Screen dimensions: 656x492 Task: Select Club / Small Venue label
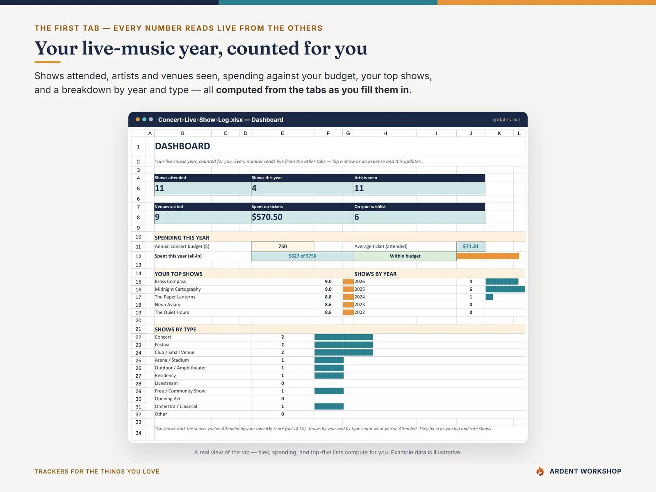[174, 353]
